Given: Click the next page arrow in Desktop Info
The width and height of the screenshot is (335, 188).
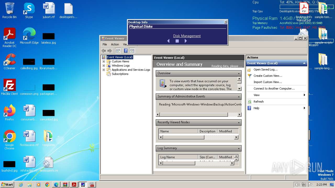Looking at the screenshot, I should point(186,41).
